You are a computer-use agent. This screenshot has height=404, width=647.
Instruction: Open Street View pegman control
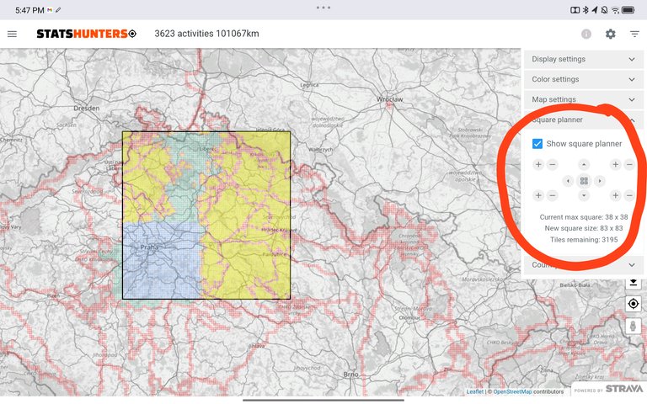pyautogui.click(x=633, y=325)
